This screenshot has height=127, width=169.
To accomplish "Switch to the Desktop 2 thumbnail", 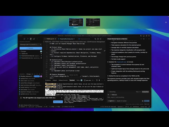I will [x=93, y=22].
